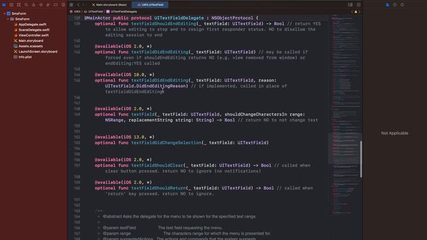Click the @MainActor attribute
Viewport: 427px width, 240px height.
tap(97, 18)
